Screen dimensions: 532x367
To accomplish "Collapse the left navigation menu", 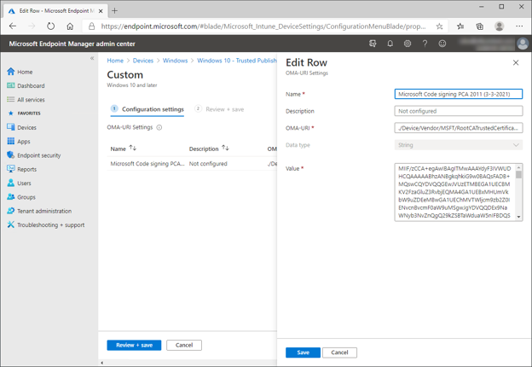I will pyautogui.click(x=92, y=59).
